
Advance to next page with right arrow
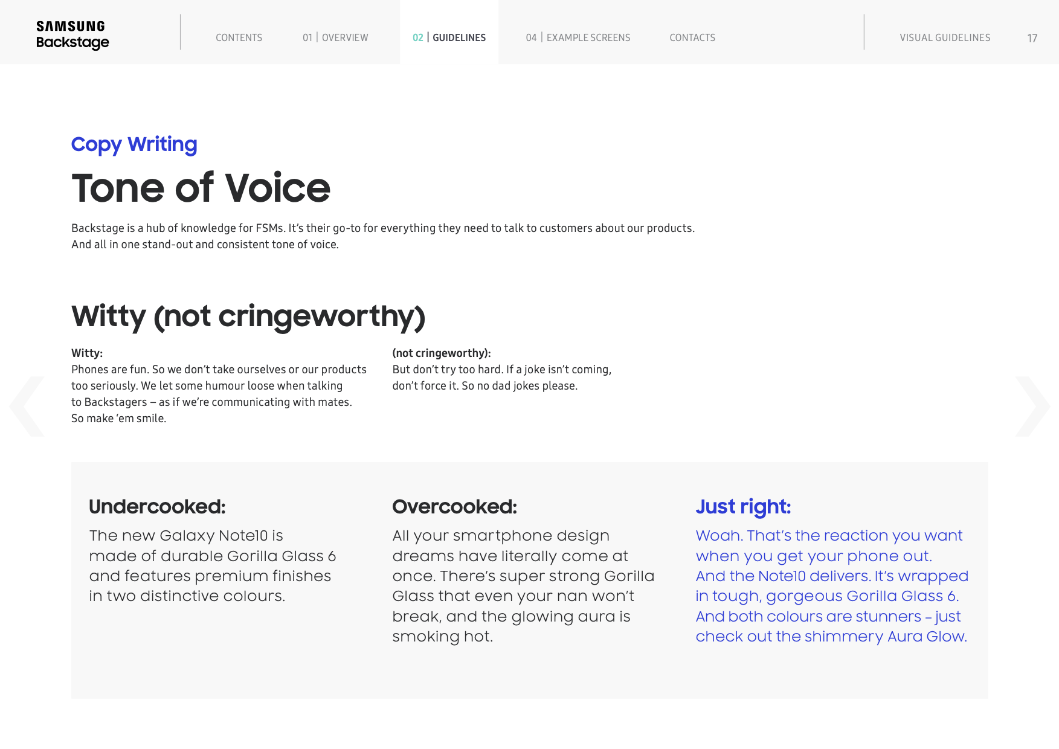tap(1032, 407)
